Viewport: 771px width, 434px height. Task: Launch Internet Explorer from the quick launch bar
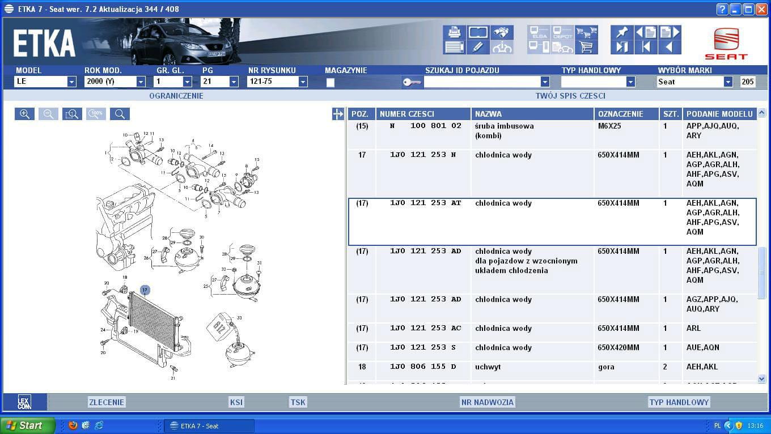[x=99, y=426]
